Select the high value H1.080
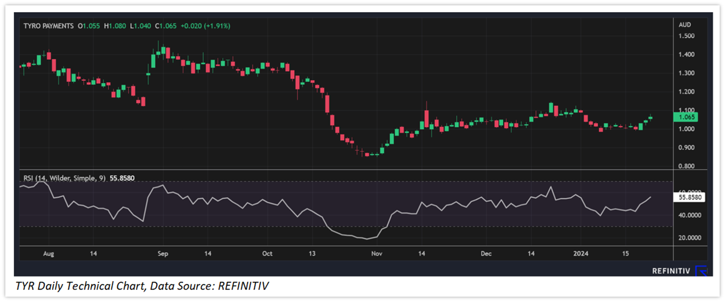The image size is (725, 302). [x=115, y=25]
